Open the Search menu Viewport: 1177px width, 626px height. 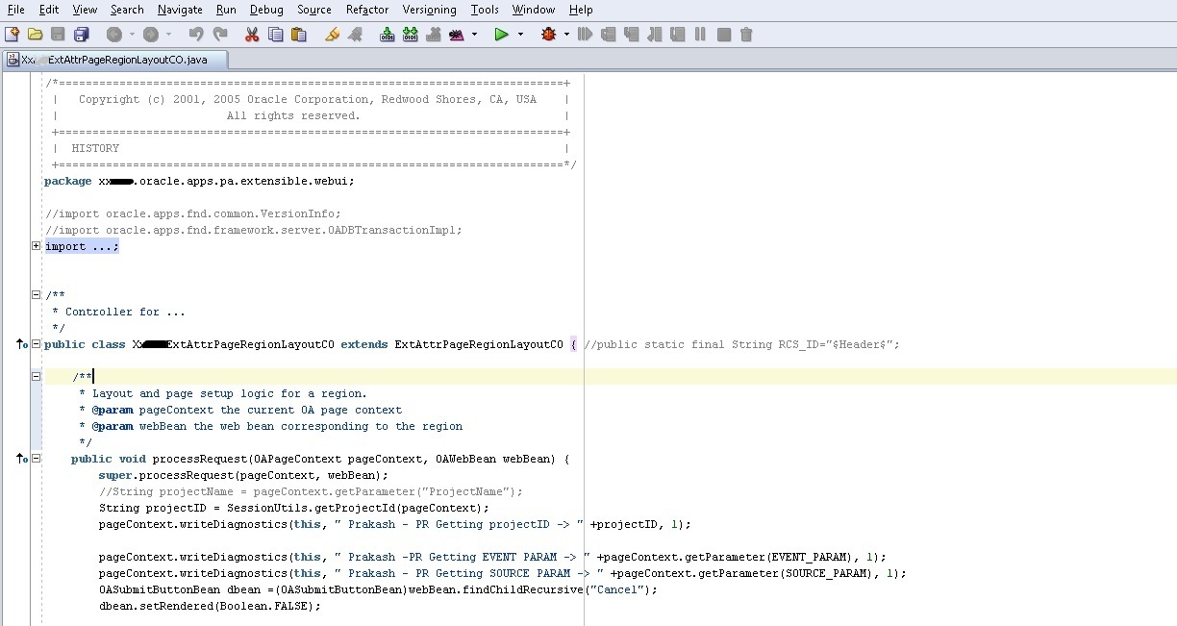click(127, 10)
